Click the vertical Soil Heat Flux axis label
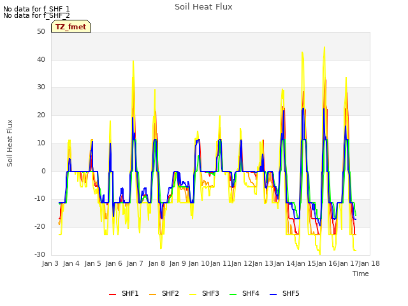This screenshot has width=408, height=306. pos(10,143)
